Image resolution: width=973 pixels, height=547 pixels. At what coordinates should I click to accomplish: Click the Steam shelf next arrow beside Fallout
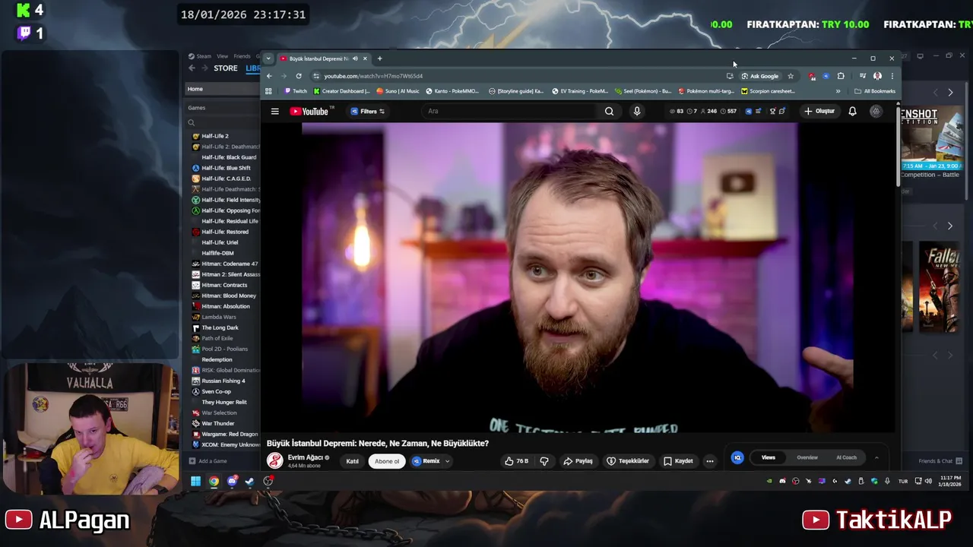coord(949,226)
